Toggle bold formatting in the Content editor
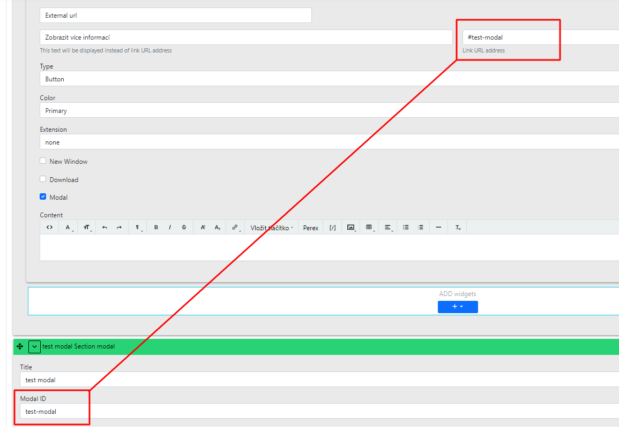Image resolution: width=619 pixels, height=432 pixels. point(156,228)
